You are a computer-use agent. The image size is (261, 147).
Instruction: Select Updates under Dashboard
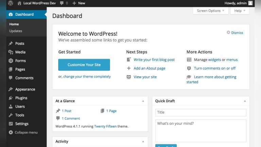[16, 31]
